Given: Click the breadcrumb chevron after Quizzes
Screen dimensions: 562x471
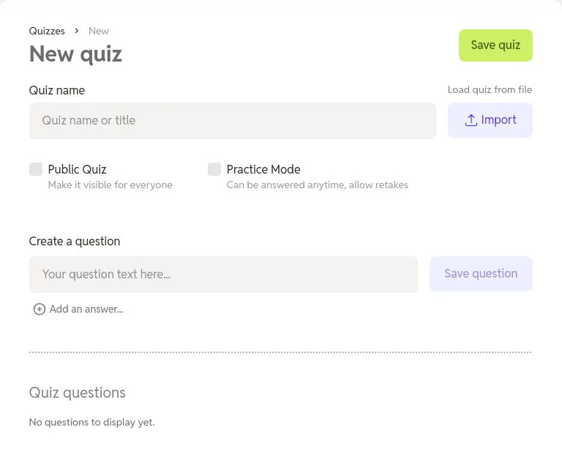Looking at the screenshot, I should pos(77,31).
